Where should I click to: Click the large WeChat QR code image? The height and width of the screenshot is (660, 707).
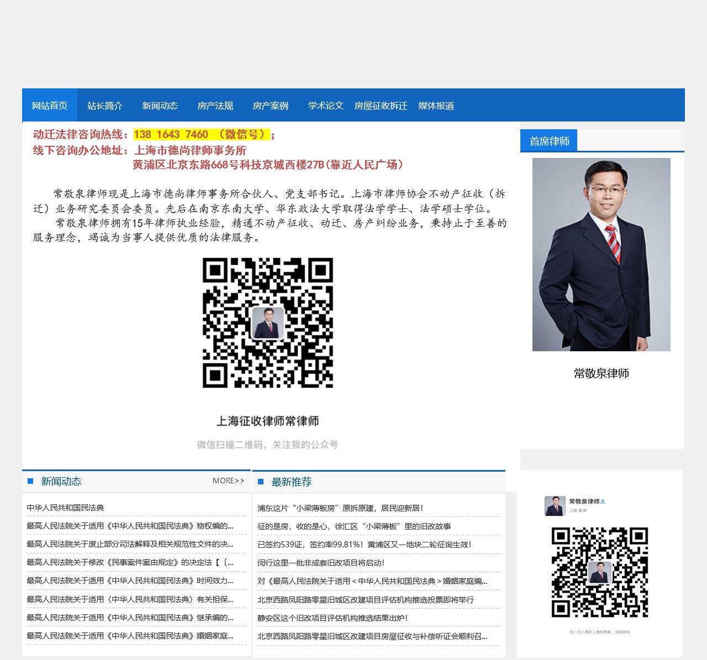[x=268, y=323]
